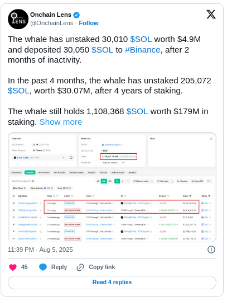This screenshot has height=301, width=227.
Task: Open the $SOL cashtag after 30,010
Action: [x=141, y=39]
